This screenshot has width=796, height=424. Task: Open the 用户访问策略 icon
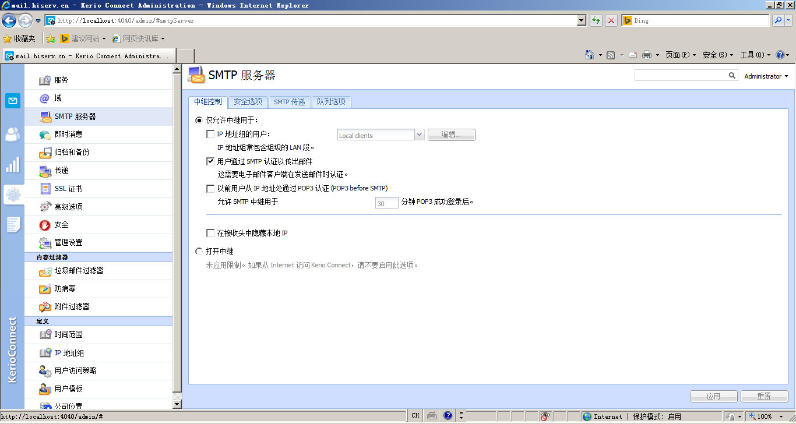pos(45,371)
